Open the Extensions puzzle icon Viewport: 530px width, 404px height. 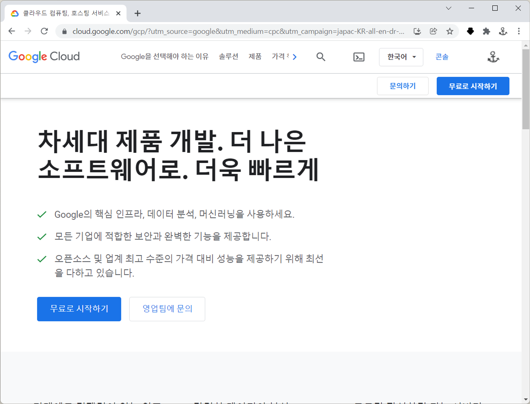[x=486, y=31]
